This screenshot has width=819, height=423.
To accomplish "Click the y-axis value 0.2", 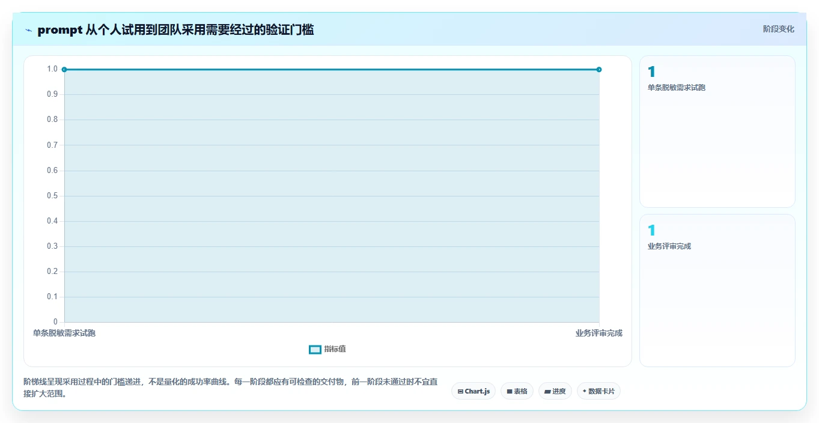I will click(x=52, y=272).
